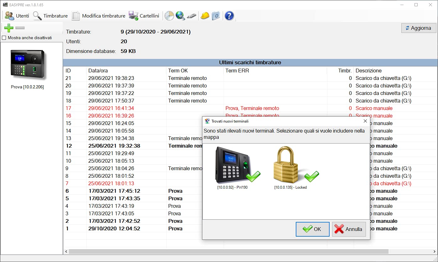Open the Cartellini toolbar item

pos(144,16)
